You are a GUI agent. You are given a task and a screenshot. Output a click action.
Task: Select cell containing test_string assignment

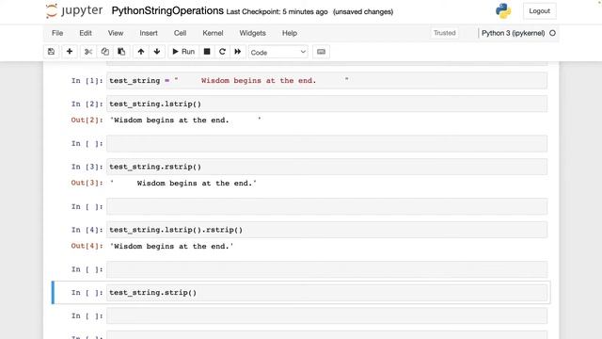[326, 81]
